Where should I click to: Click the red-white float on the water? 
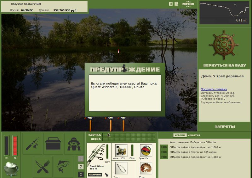point(119,51)
